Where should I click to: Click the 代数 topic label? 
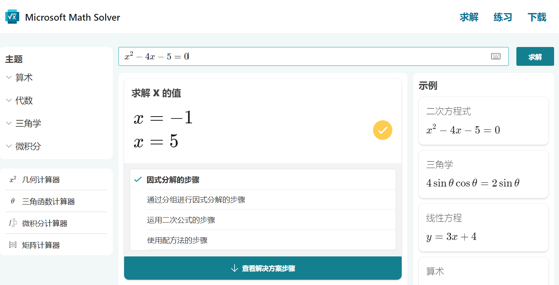click(24, 100)
